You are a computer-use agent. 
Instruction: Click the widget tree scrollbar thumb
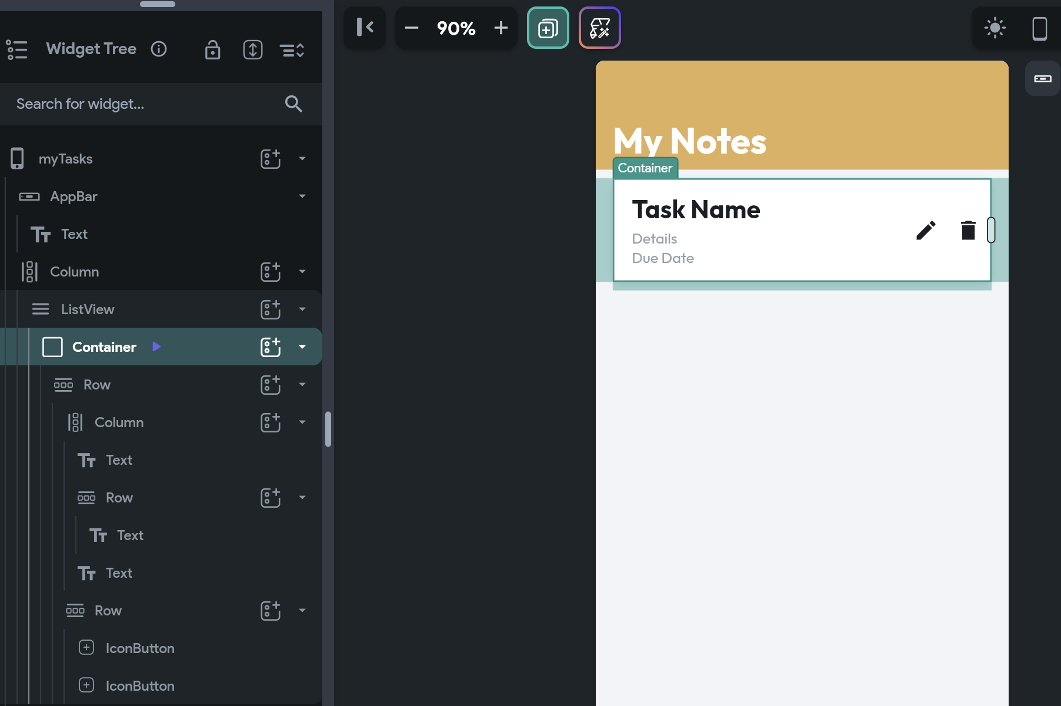point(328,429)
